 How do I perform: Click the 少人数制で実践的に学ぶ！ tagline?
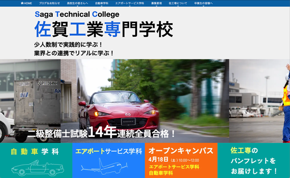(68, 44)
